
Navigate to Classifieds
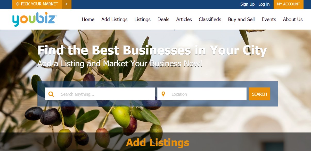[210, 19]
